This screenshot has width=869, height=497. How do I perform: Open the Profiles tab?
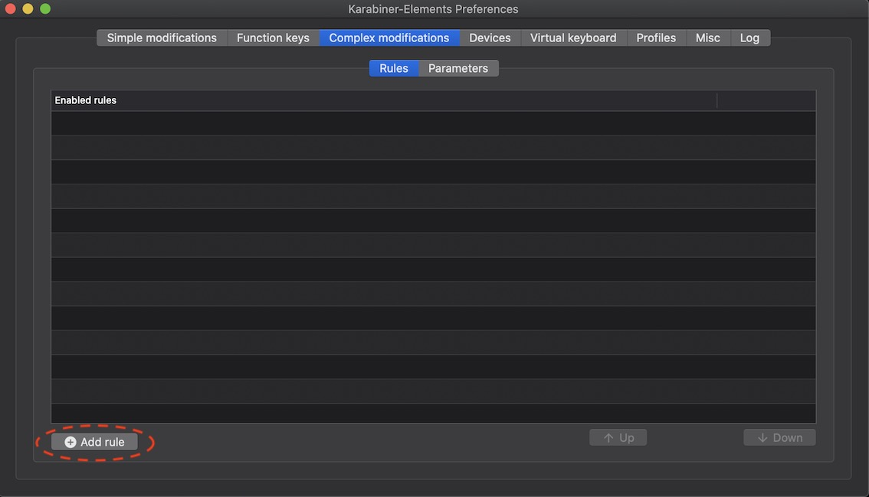tap(656, 38)
